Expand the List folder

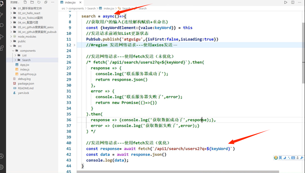pos(24,55)
